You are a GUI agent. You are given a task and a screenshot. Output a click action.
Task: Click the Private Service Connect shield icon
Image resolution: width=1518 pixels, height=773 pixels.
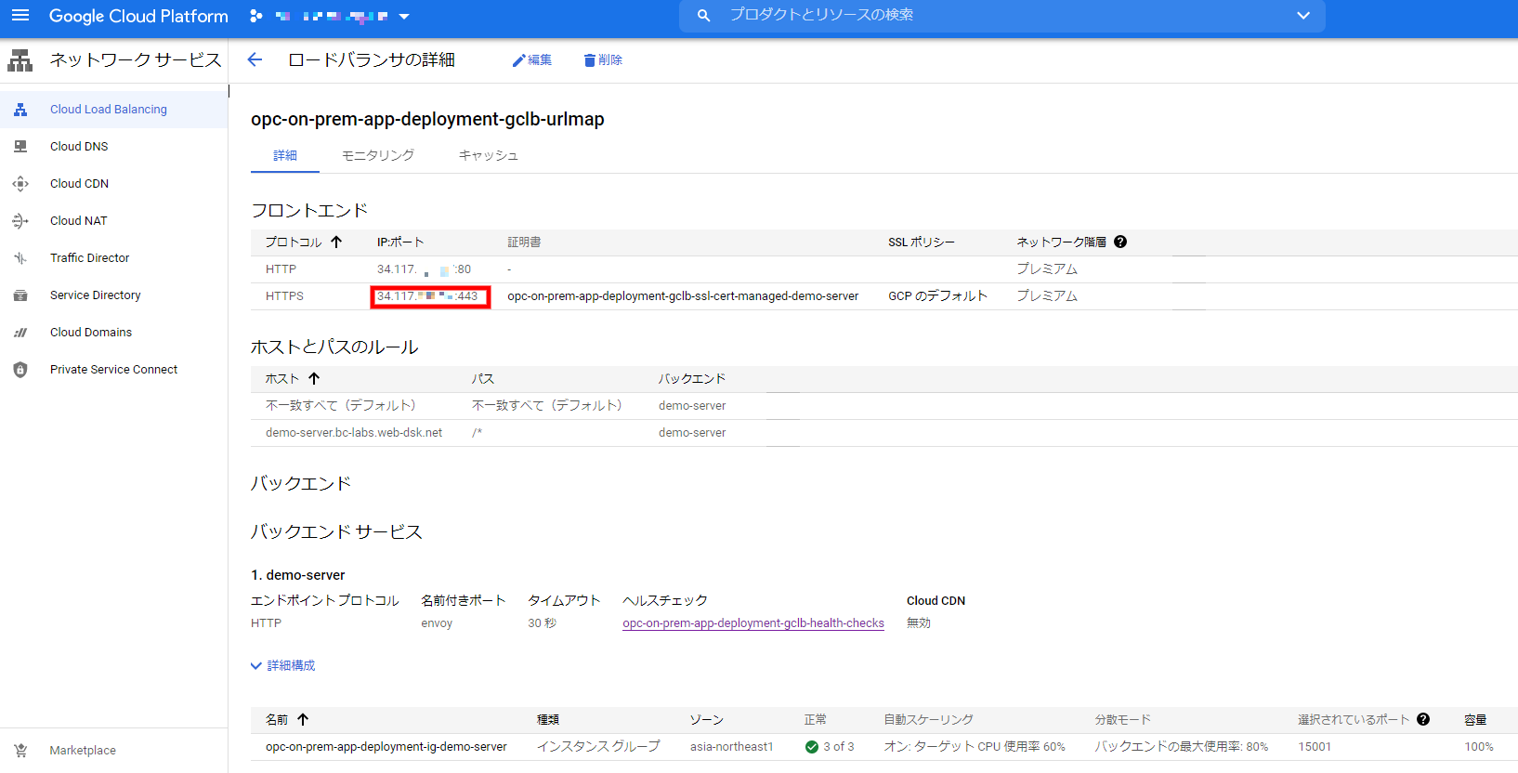click(20, 370)
